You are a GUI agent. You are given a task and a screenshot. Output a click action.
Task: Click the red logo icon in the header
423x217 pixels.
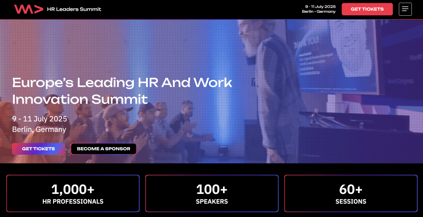29,9
